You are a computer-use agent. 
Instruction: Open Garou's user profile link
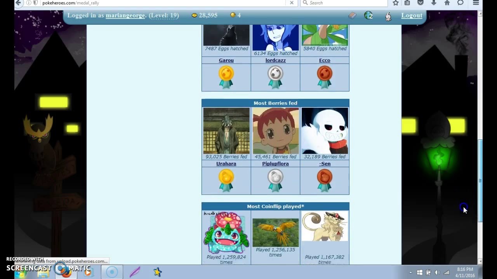(226, 60)
